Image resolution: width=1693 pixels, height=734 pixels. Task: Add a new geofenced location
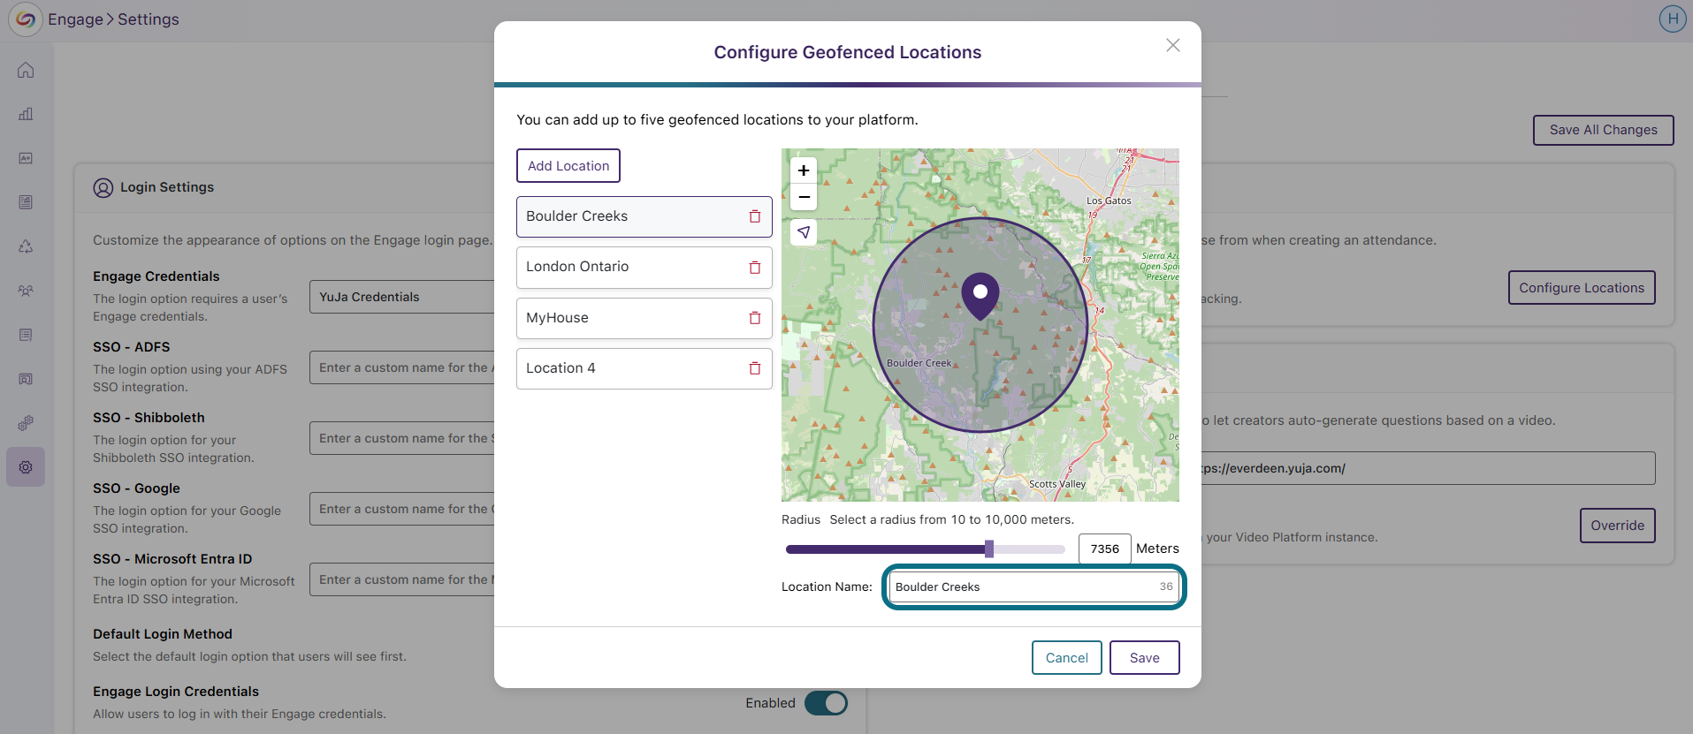pyautogui.click(x=568, y=166)
